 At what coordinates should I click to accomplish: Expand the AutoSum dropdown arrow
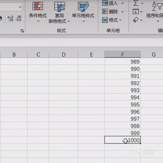point(142,3)
